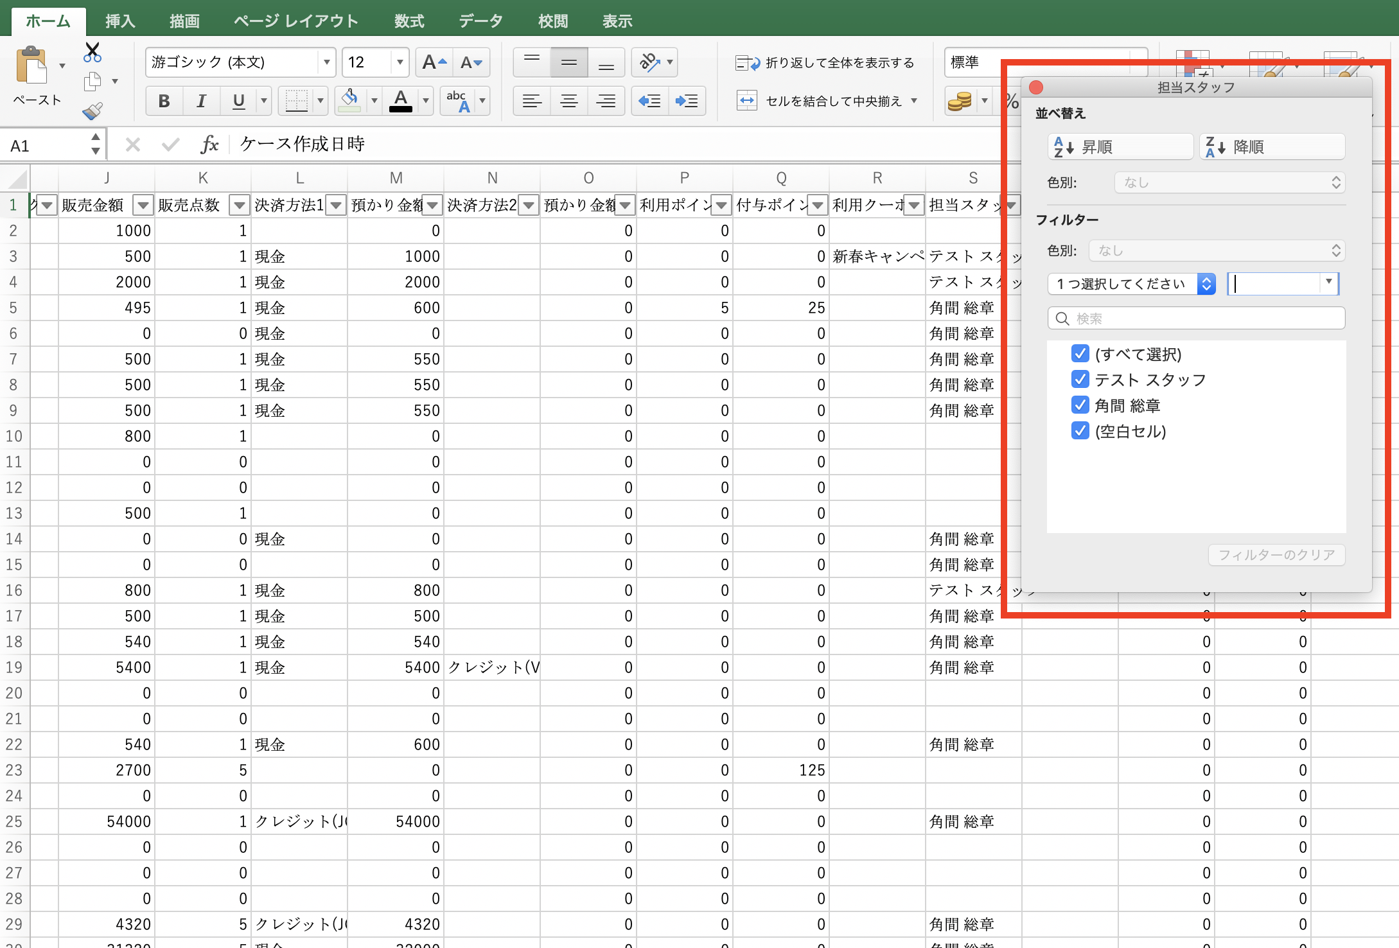Click the currency coins icon

coord(960,101)
